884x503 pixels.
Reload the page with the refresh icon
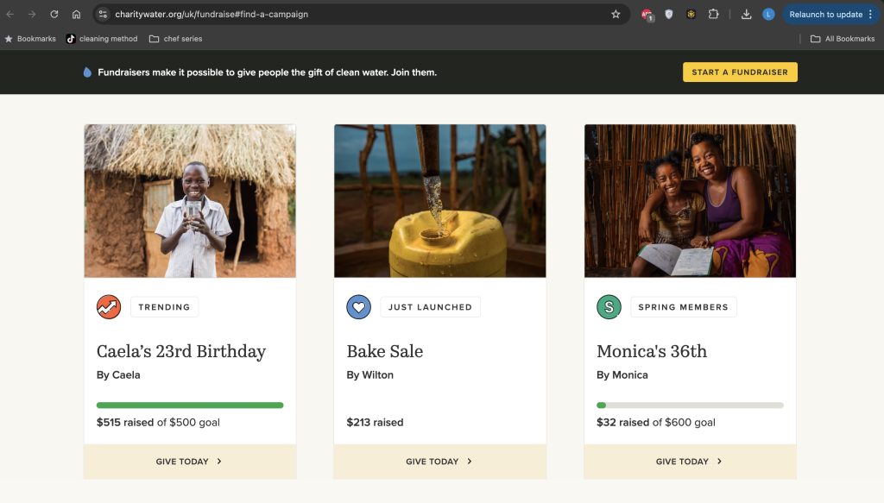point(54,15)
